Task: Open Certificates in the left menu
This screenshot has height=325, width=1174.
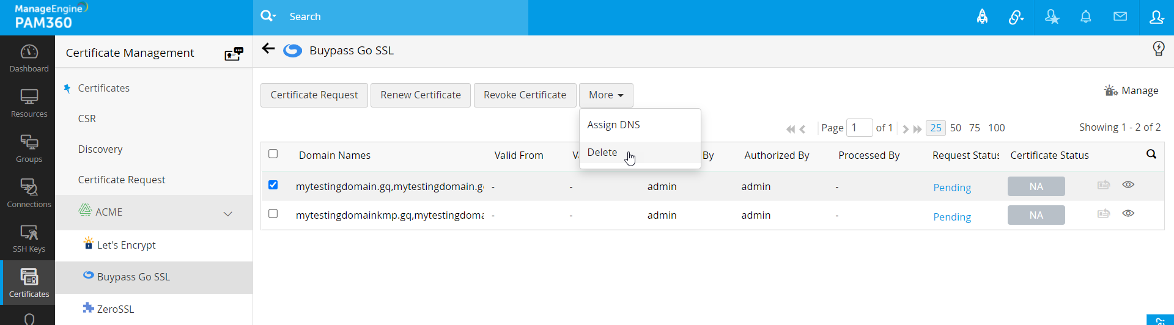Action: click(x=103, y=88)
